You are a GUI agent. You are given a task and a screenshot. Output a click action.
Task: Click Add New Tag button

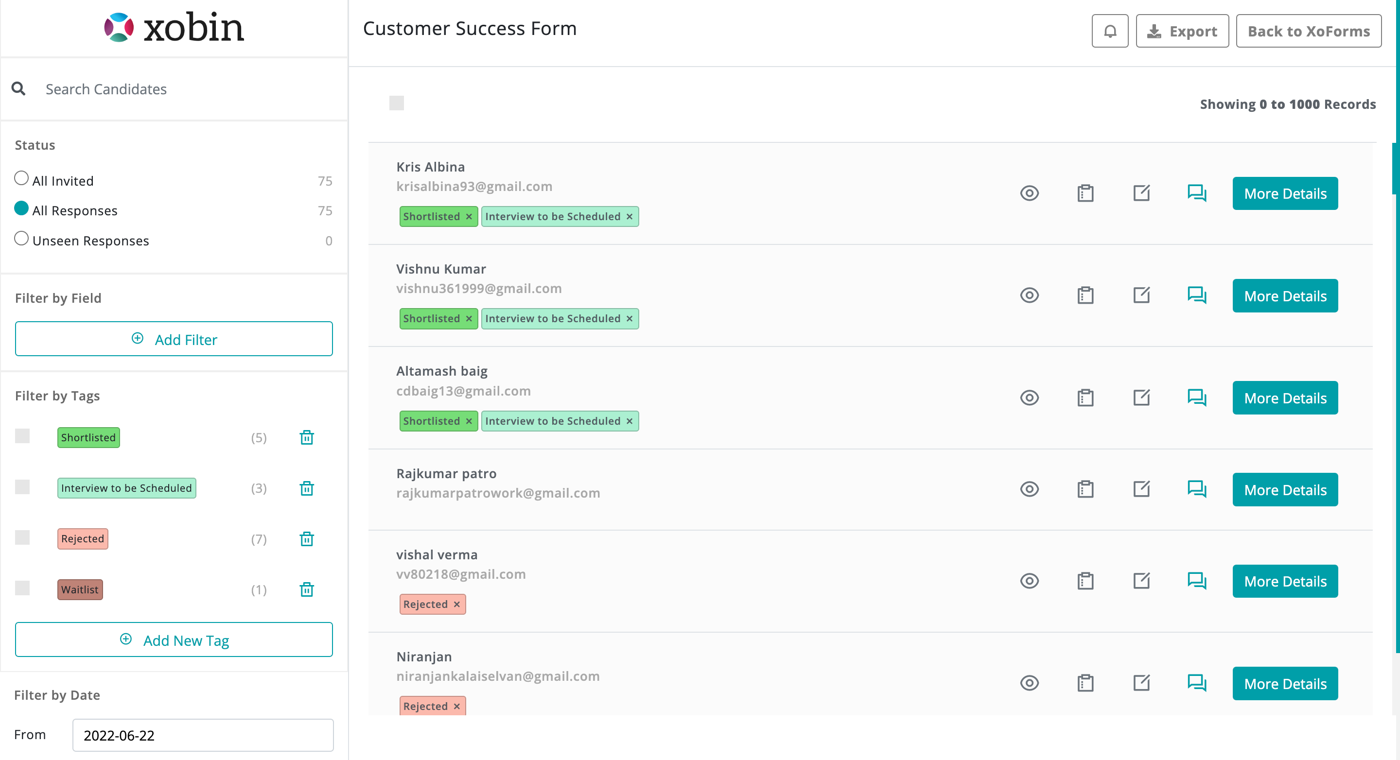pyautogui.click(x=174, y=640)
